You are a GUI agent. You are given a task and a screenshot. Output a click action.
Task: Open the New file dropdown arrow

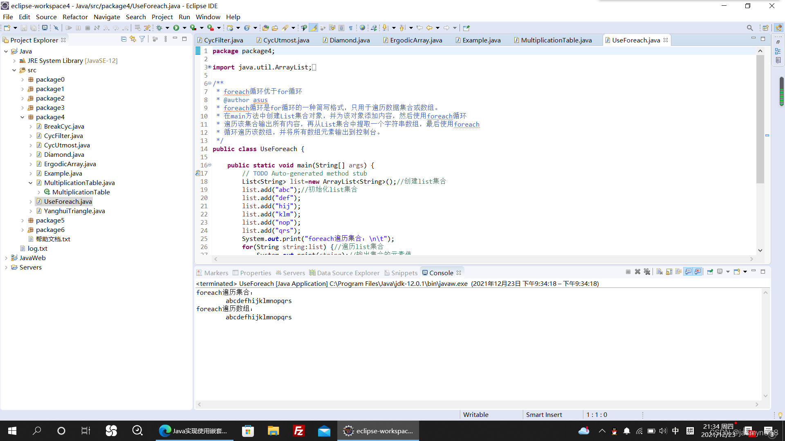click(15, 28)
